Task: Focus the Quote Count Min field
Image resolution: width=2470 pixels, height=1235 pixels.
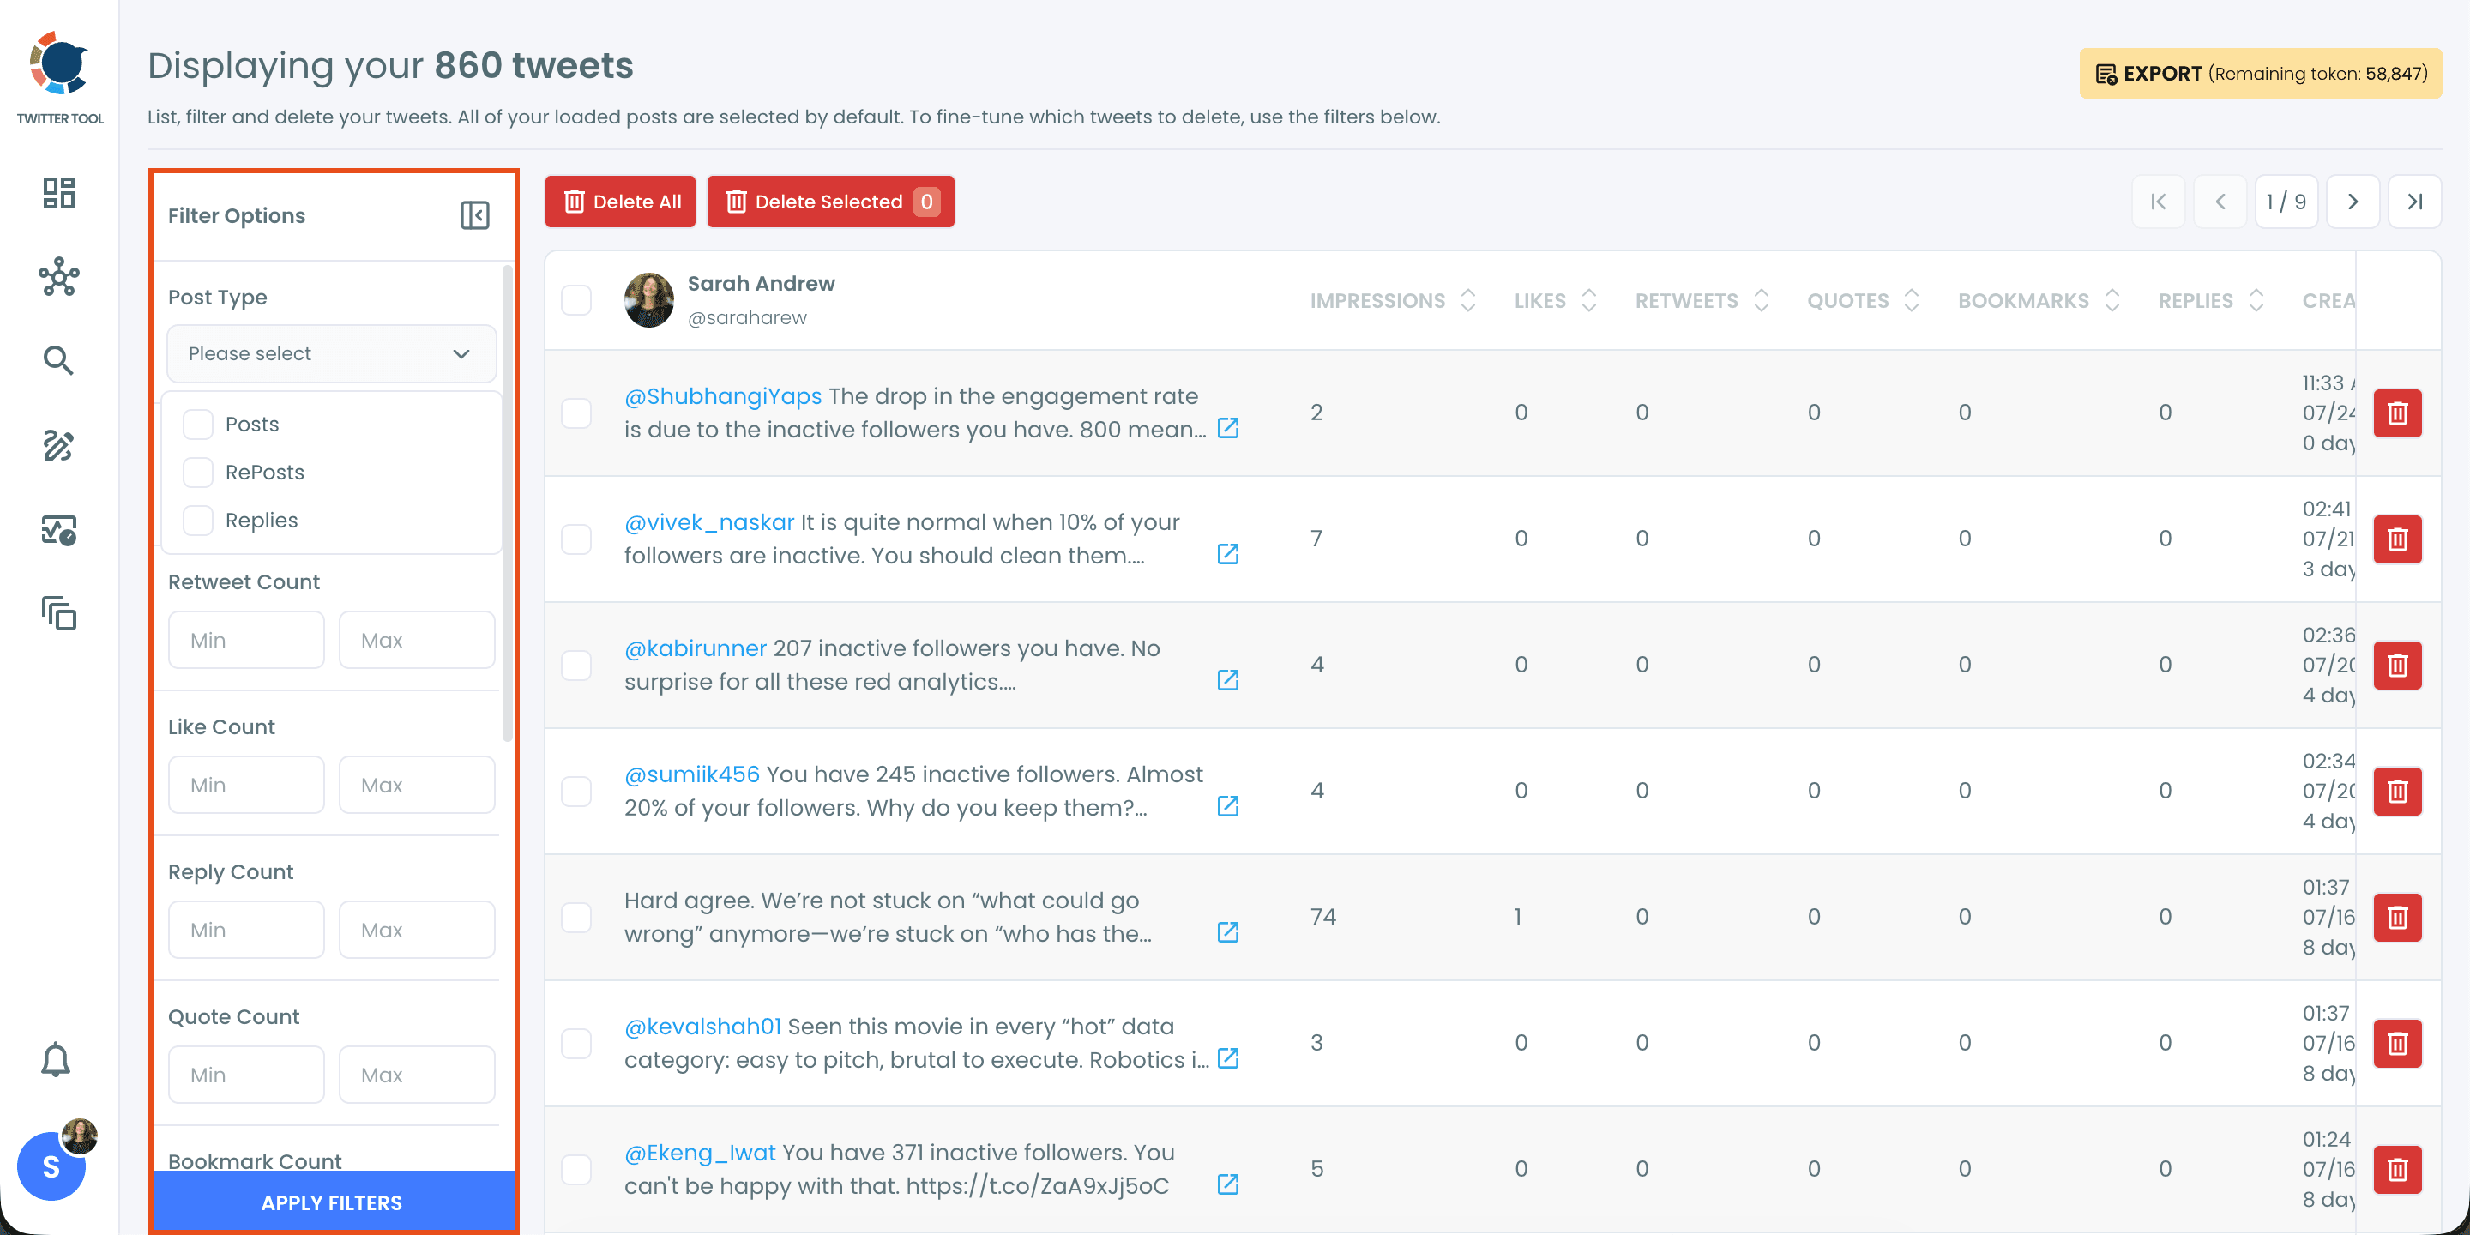Action: click(246, 1075)
